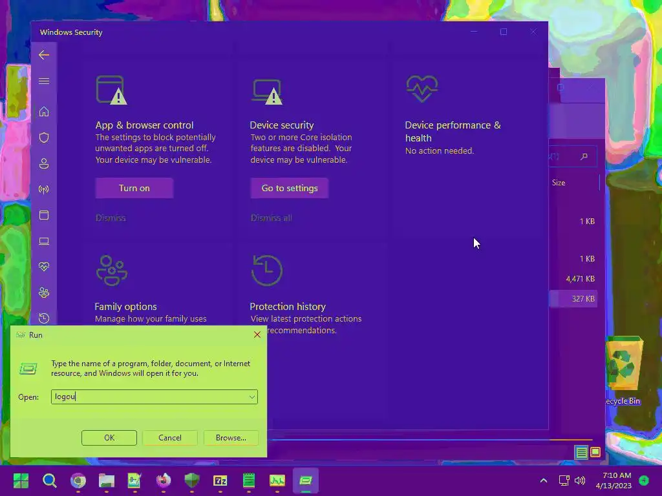Select the 327 KB file row
This screenshot has width=662, height=496.
573,298
